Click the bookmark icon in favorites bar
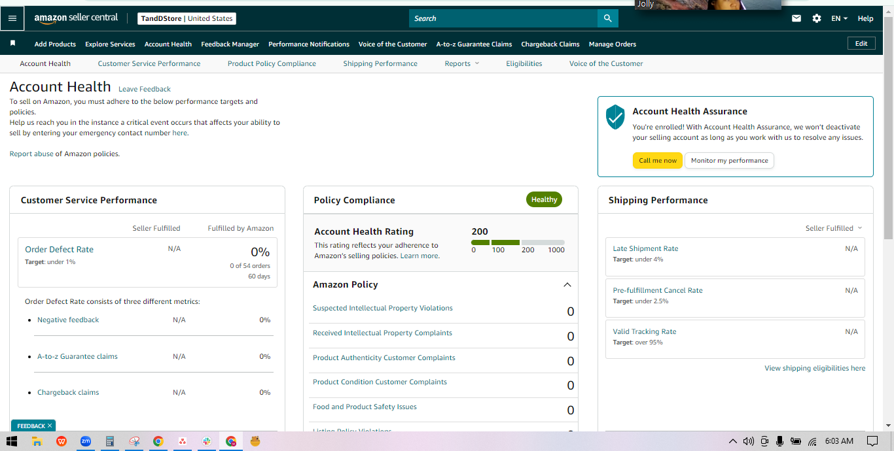The width and height of the screenshot is (894, 451). tap(12, 43)
